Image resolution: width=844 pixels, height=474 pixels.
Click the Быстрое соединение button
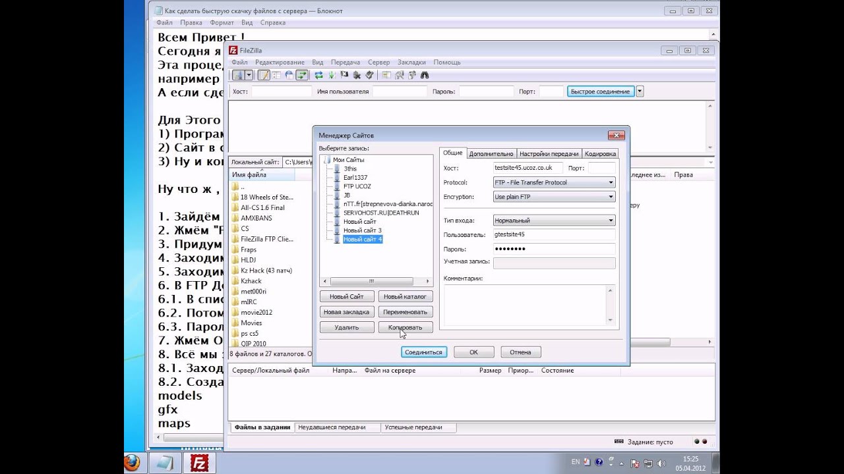tap(600, 92)
